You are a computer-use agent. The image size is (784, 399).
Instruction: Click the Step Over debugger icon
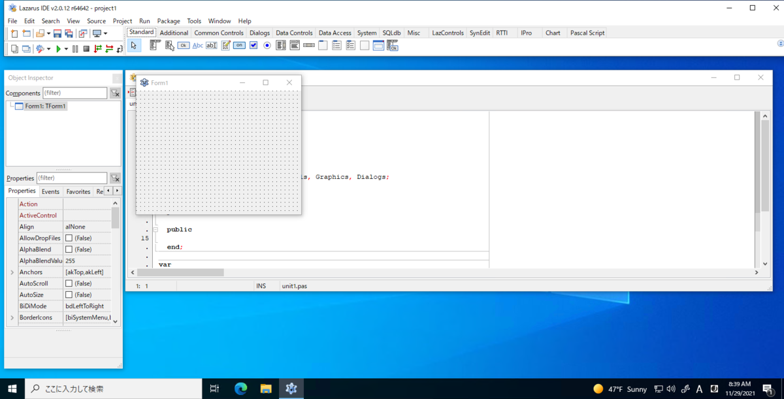pos(109,49)
